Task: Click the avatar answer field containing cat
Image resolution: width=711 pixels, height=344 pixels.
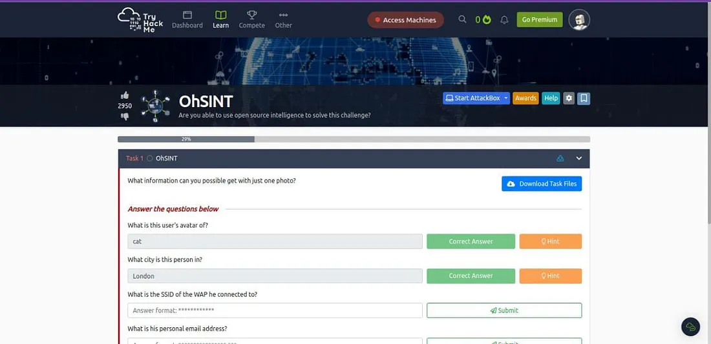Action: coord(275,241)
